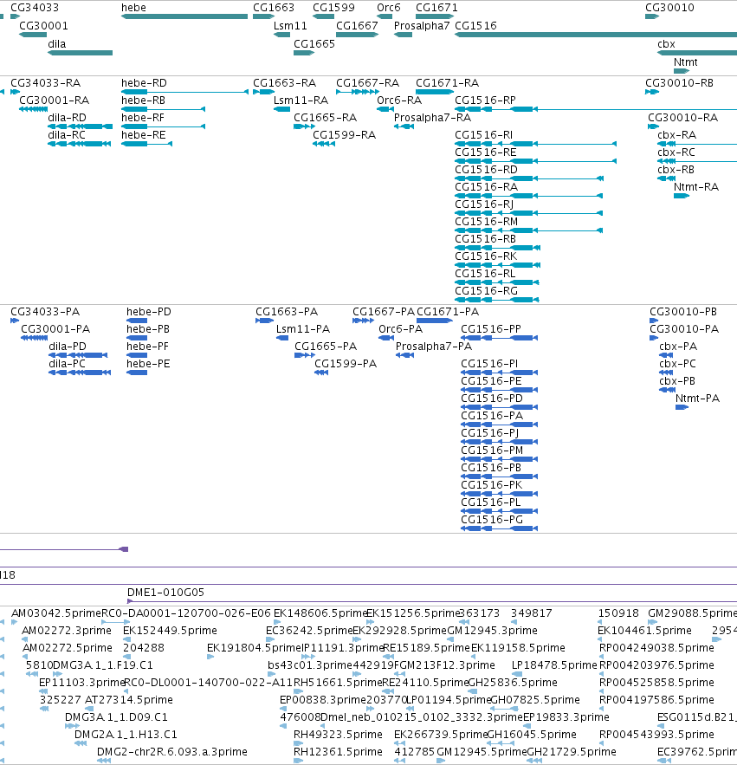Click the DME1-010G05 clone label
Image resolution: width=737 pixels, height=765 pixels.
(x=165, y=593)
